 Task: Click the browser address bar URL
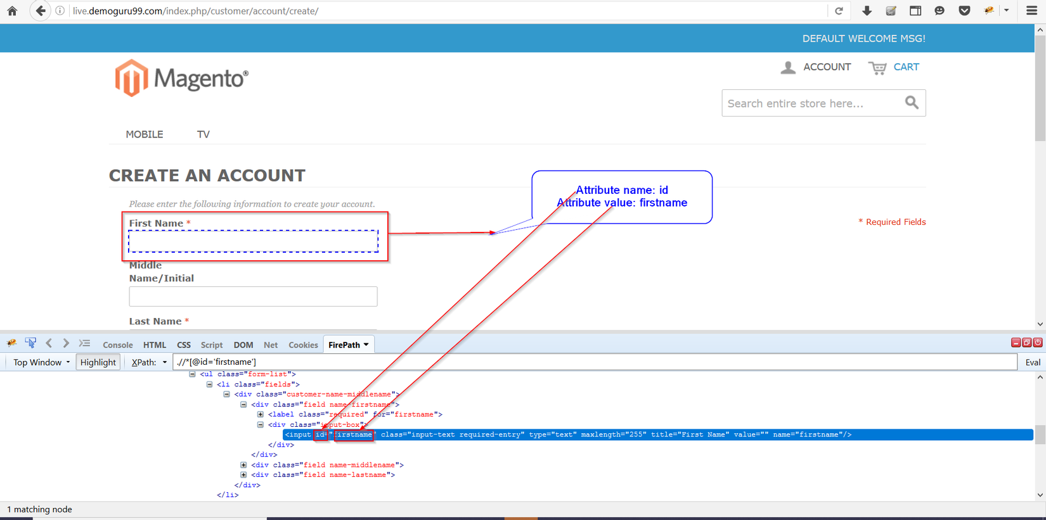pyautogui.click(x=195, y=11)
